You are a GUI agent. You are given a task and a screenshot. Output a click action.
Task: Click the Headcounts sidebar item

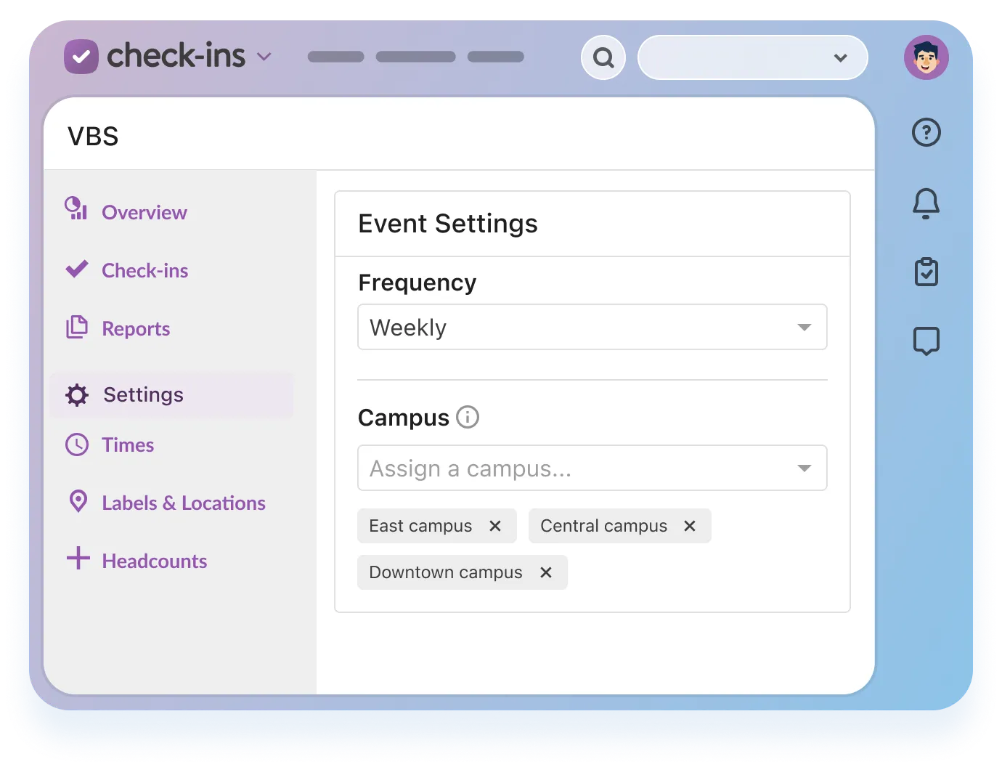point(154,561)
